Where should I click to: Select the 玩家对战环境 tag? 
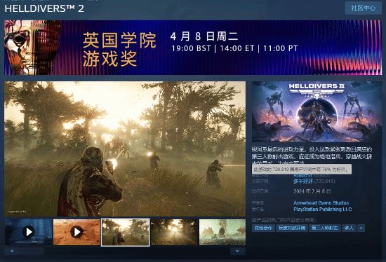pos(292,228)
